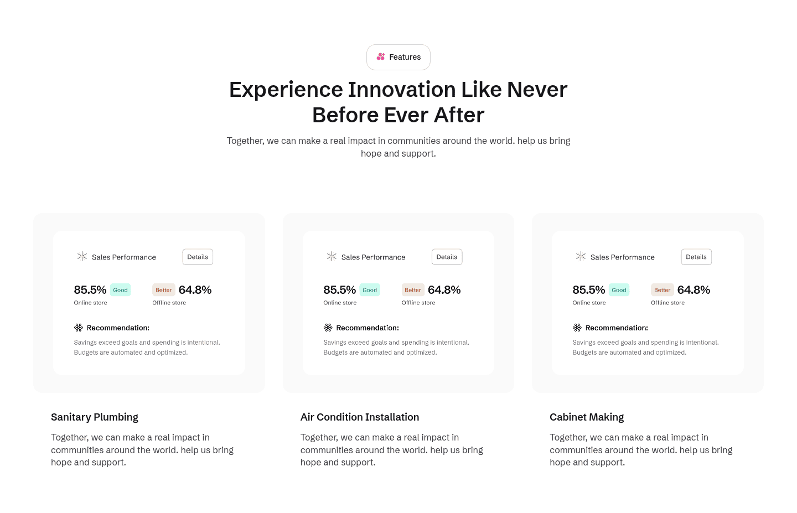Image resolution: width=797 pixels, height=513 pixels.
Task: Click the asterisk icon in Sanitary Plumbing card
Action: 82,256
